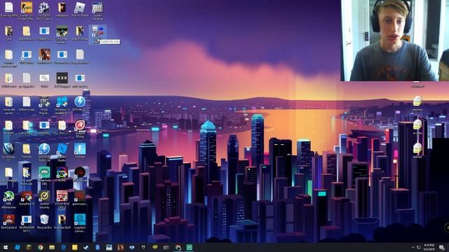This screenshot has width=449, height=252.
Task: Open the AURA desktop shortcut
Action: pos(62,174)
